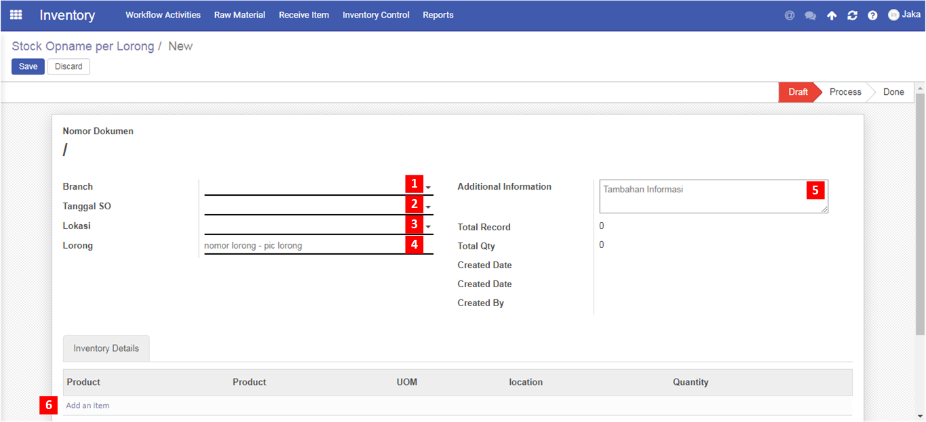Click the upward arrow icon

click(x=832, y=15)
